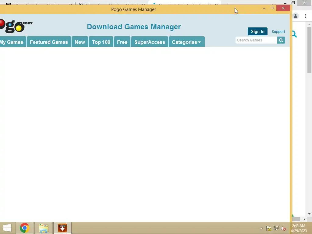The height and width of the screenshot is (234, 312).
Task: Restore down the Chrome window
Action: click(x=293, y=3)
